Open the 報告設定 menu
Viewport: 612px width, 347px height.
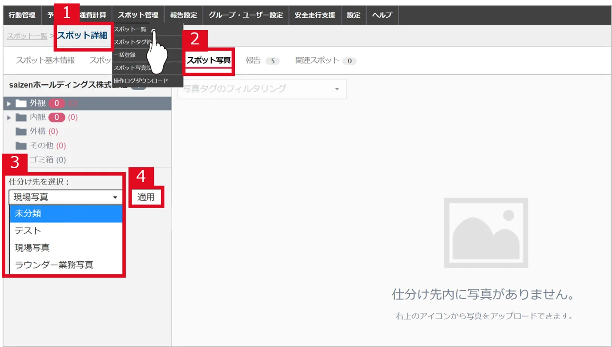(x=183, y=15)
